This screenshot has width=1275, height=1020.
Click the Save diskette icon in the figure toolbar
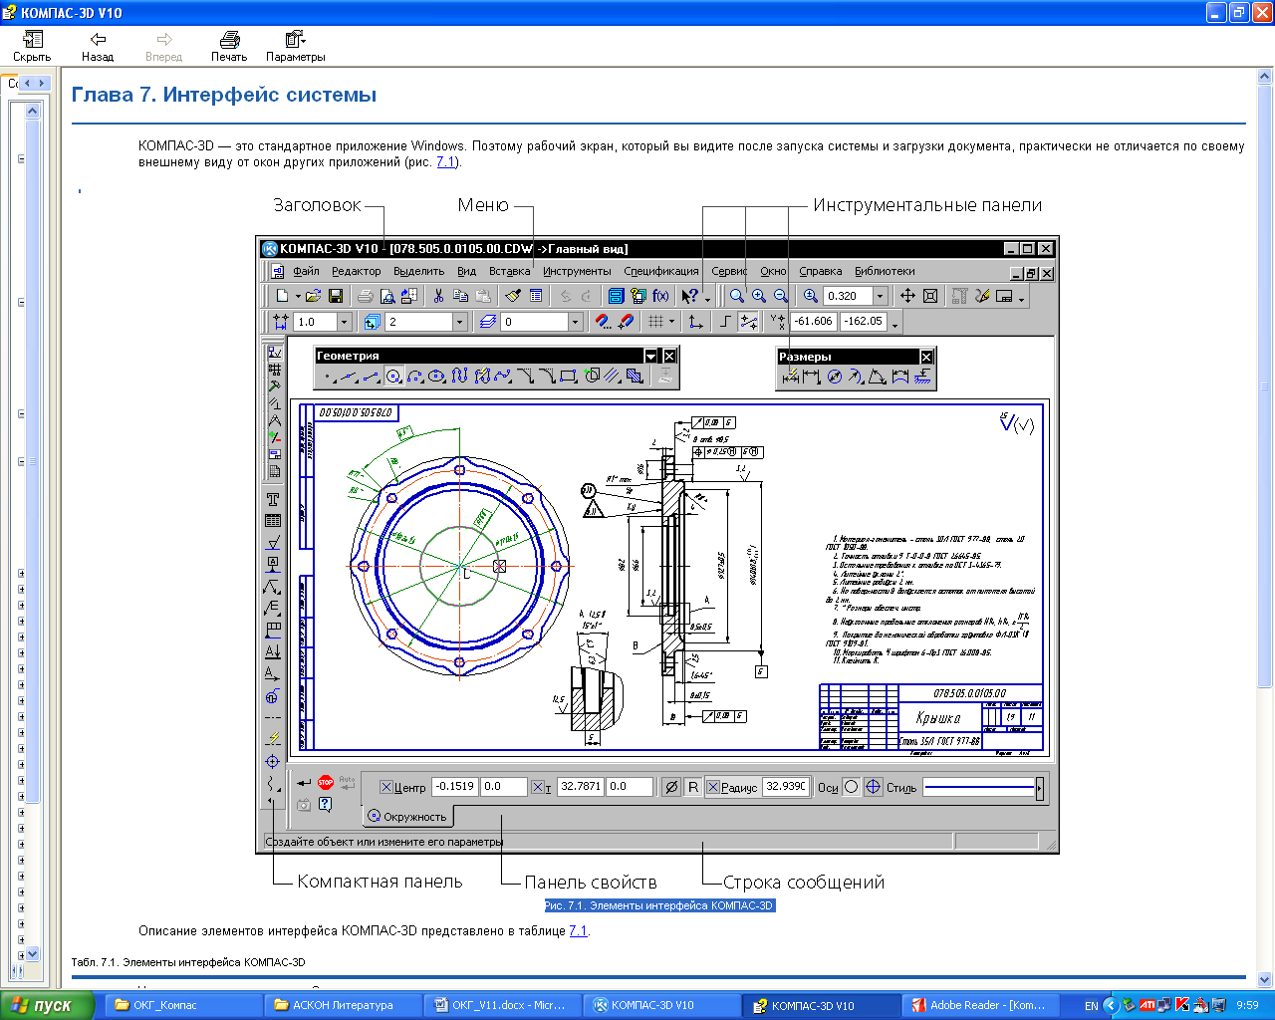336,296
